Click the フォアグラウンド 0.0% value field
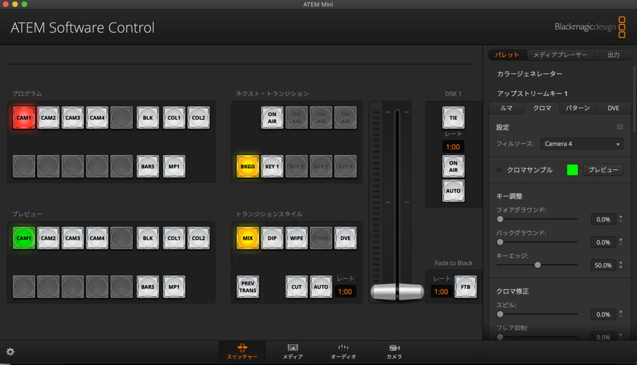Screen dimensions: 637x365 tap(604, 219)
